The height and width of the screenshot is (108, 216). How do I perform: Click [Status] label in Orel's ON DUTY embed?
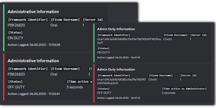pyautogui.click(x=15, y=32)
